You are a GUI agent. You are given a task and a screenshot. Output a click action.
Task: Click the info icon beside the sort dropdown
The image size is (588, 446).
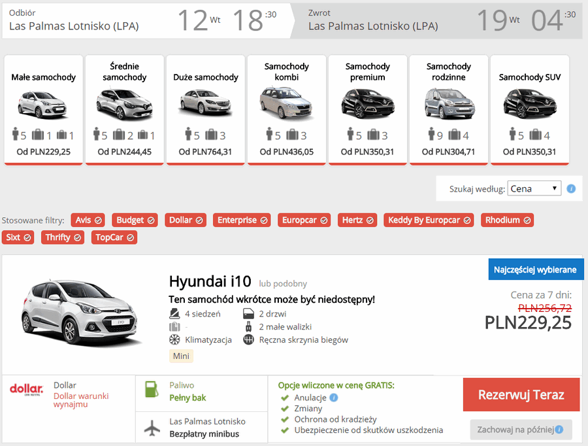571,188
